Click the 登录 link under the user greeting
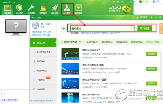Screen dimensions: 163x104 43,27
